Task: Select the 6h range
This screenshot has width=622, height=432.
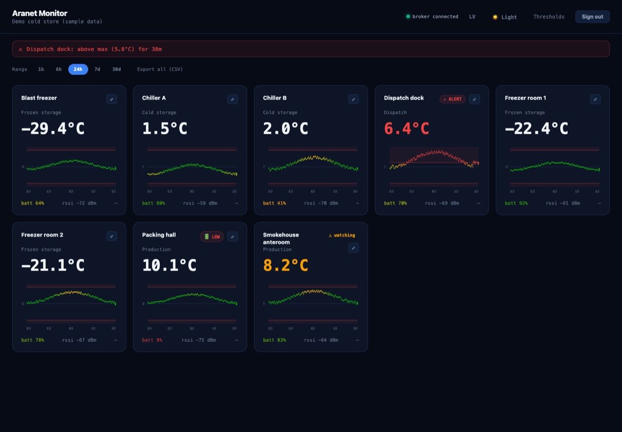Action: coord(59,69)
